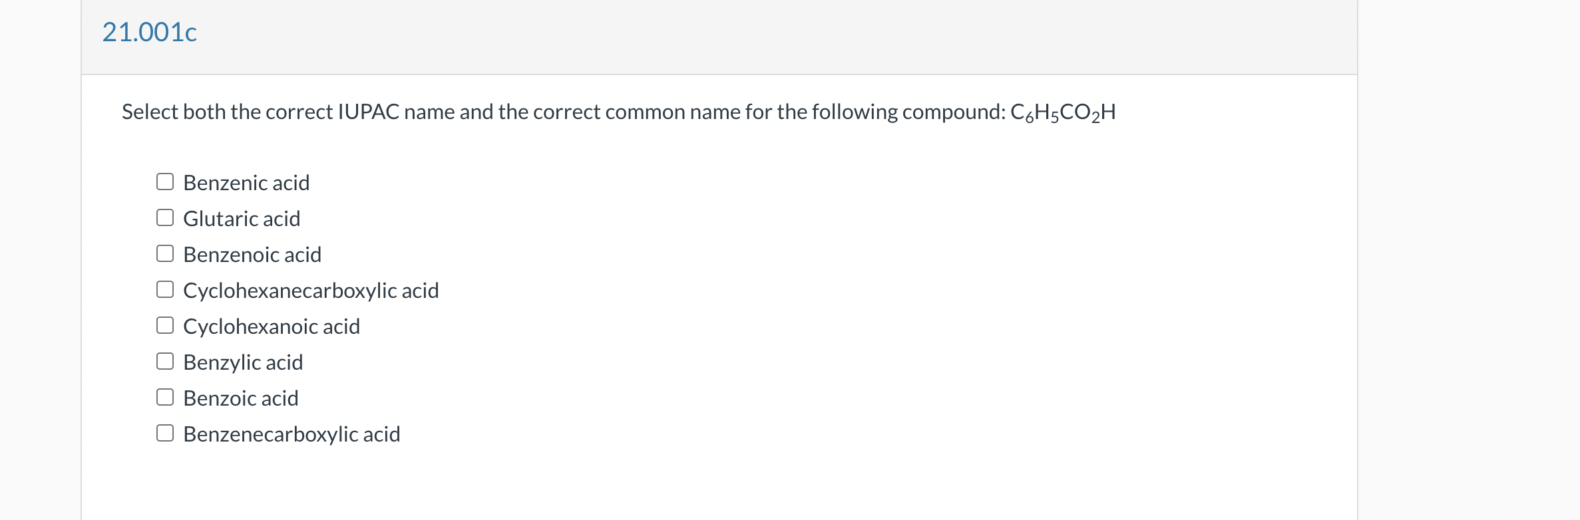Check the Cyclohexanecarboxylic acid checkbox
Image resolution: width=1580 pixels, height=520 pixels.
coord(165,288)
